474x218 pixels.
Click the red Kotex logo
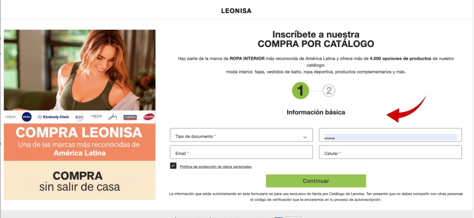point(149,117)
